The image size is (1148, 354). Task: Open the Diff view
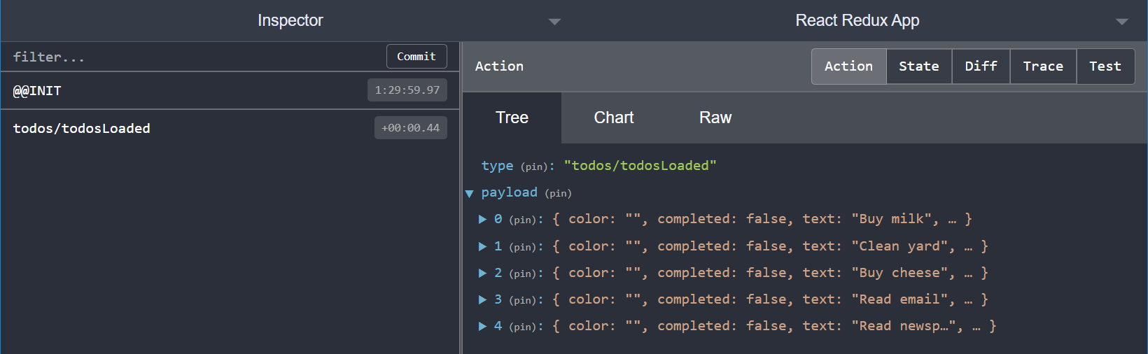tap(981, 66)
